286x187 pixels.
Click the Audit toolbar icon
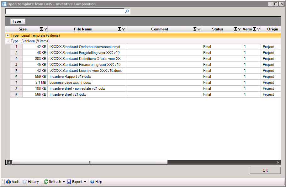click(x=8, y=182)
